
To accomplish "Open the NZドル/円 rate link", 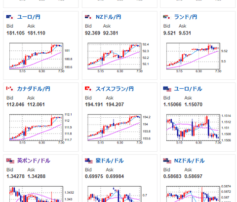I will pyautogui.click(x=109, y=17).
